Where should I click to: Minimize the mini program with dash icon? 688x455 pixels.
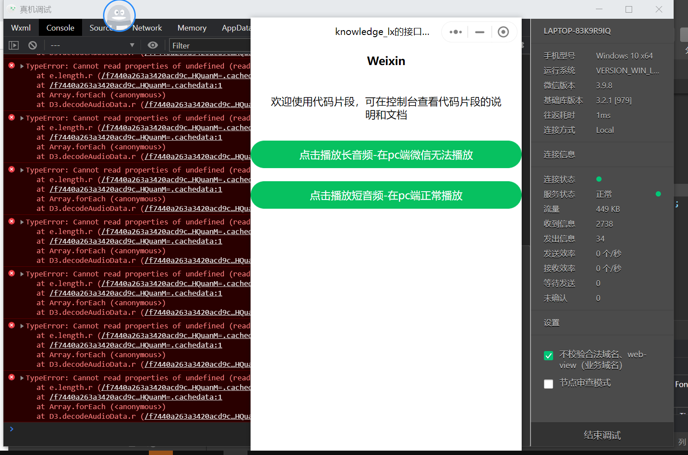(x=480, y=32)
